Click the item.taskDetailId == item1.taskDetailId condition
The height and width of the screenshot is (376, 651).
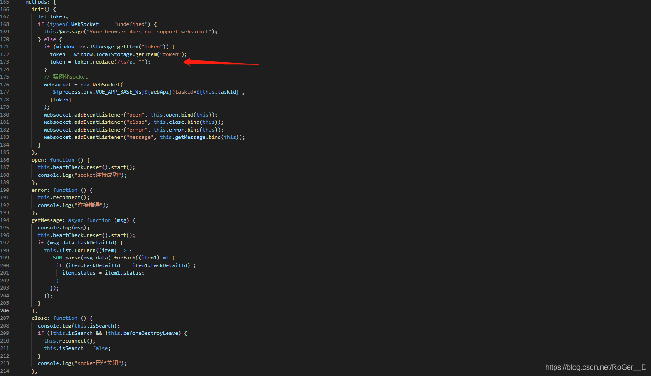click(126, 265)
